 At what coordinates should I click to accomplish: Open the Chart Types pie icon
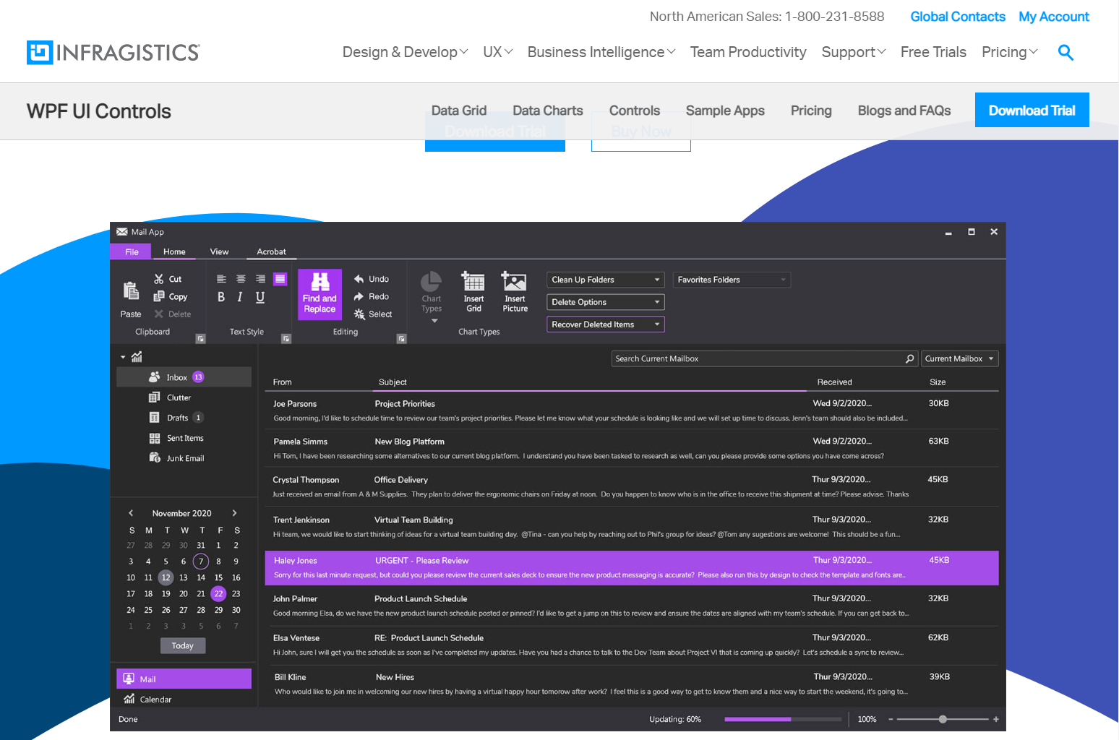click(x=432, y=282)
